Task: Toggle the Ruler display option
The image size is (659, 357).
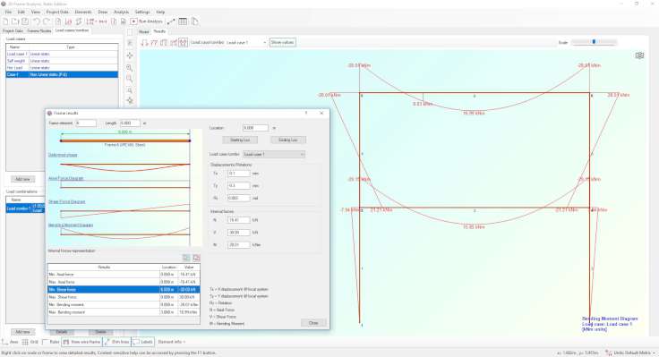Action: coord(51,342)
